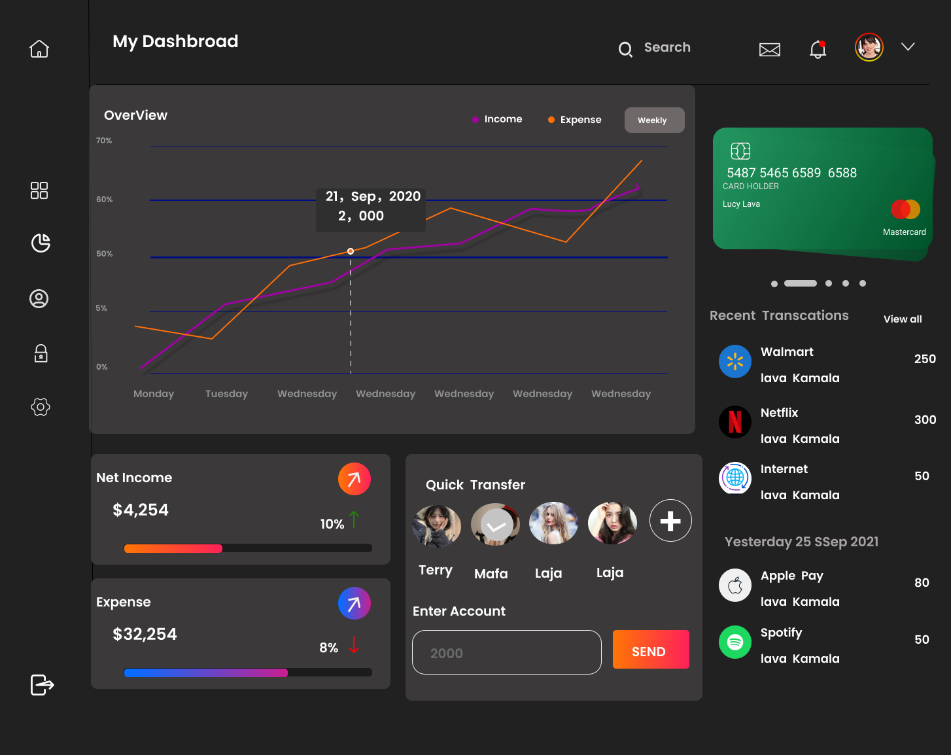951x755 pixels.
Task: Click View all transactions link
Action: 903,319
